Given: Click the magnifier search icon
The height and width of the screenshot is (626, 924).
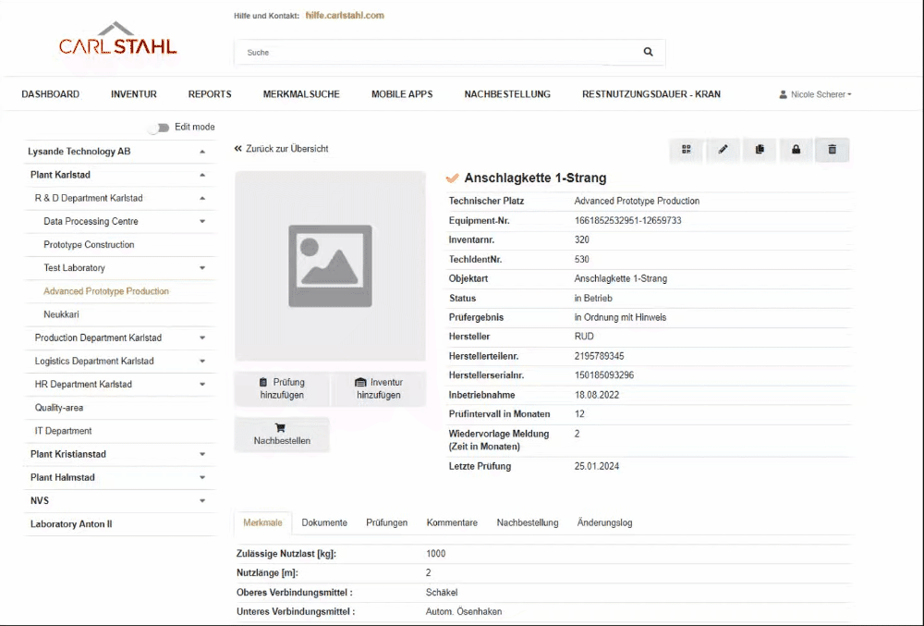Looking at the screenshot, I should (x=648, y=53).
